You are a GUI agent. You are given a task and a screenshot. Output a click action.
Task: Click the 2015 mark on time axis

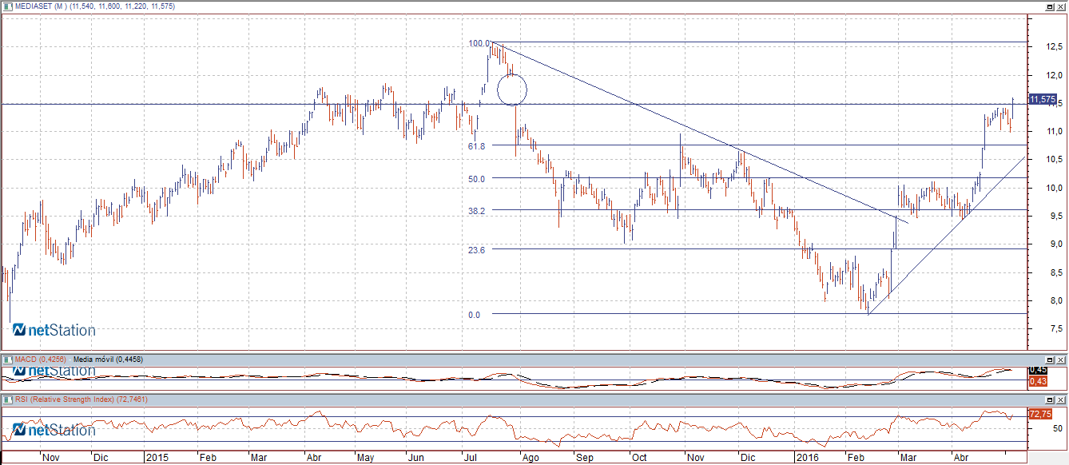click(157, 459)
